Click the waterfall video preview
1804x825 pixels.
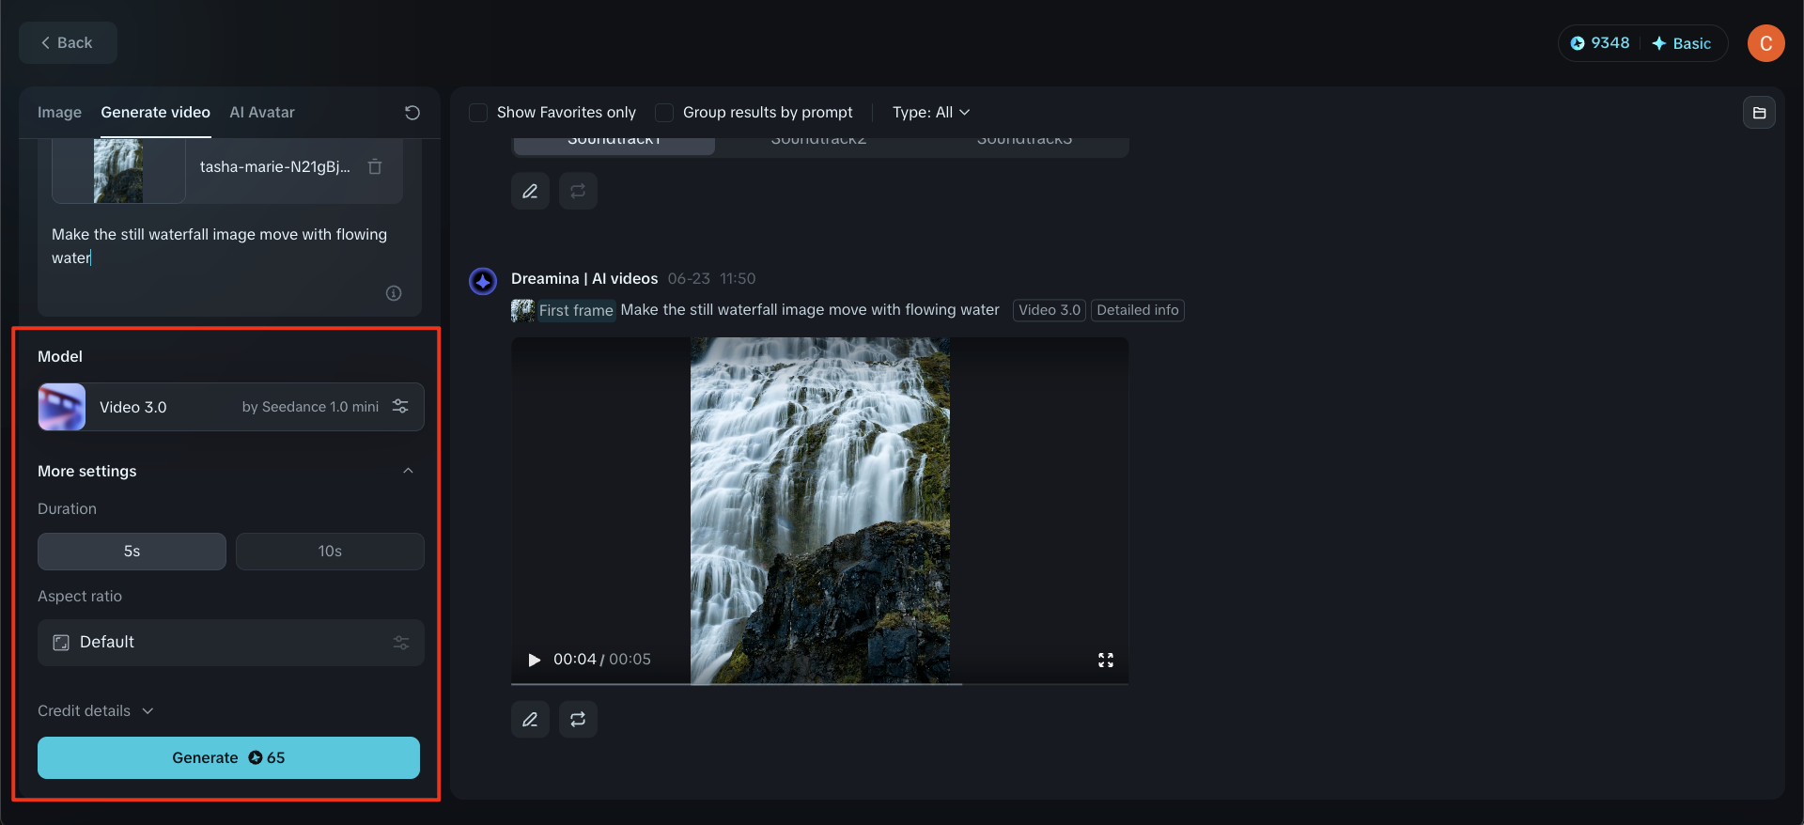[x=819, y=510]
